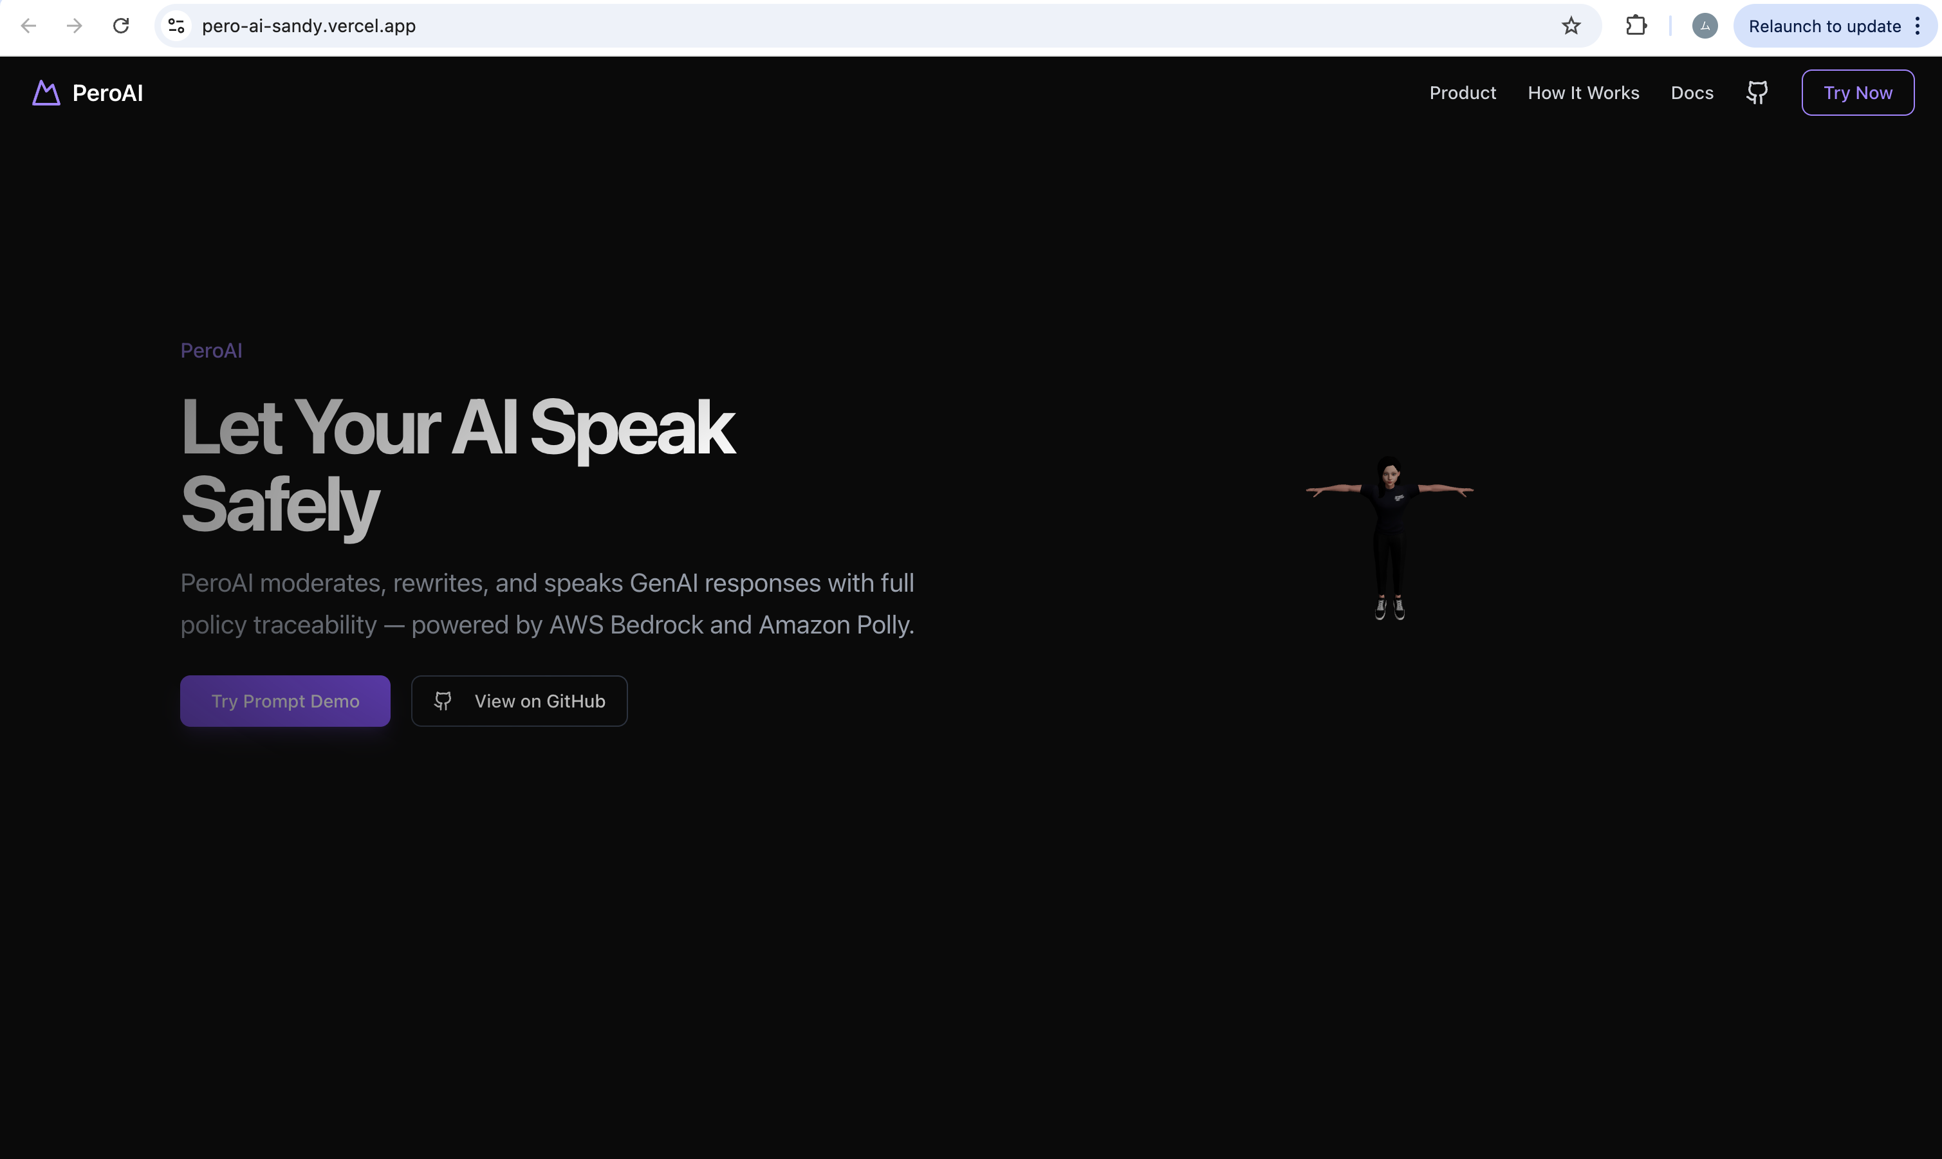This screenshot has width=1942, height=1159.
Task: Open the Chrome profile avatar
Action: pos(1705,26)
